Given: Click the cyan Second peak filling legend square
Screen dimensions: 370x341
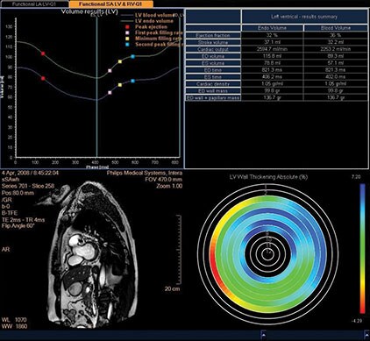Looking at the screenshot, I should click(127, 45).
